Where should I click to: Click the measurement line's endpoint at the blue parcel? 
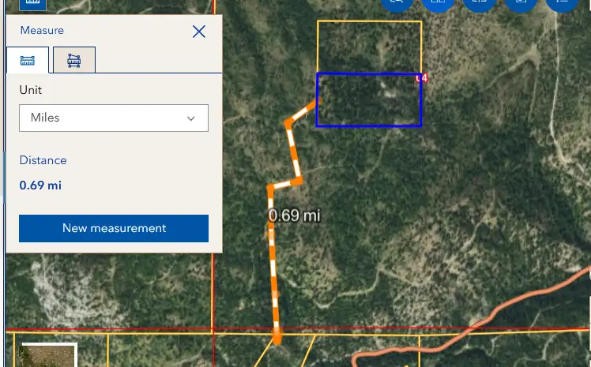[x=318, y=101]
